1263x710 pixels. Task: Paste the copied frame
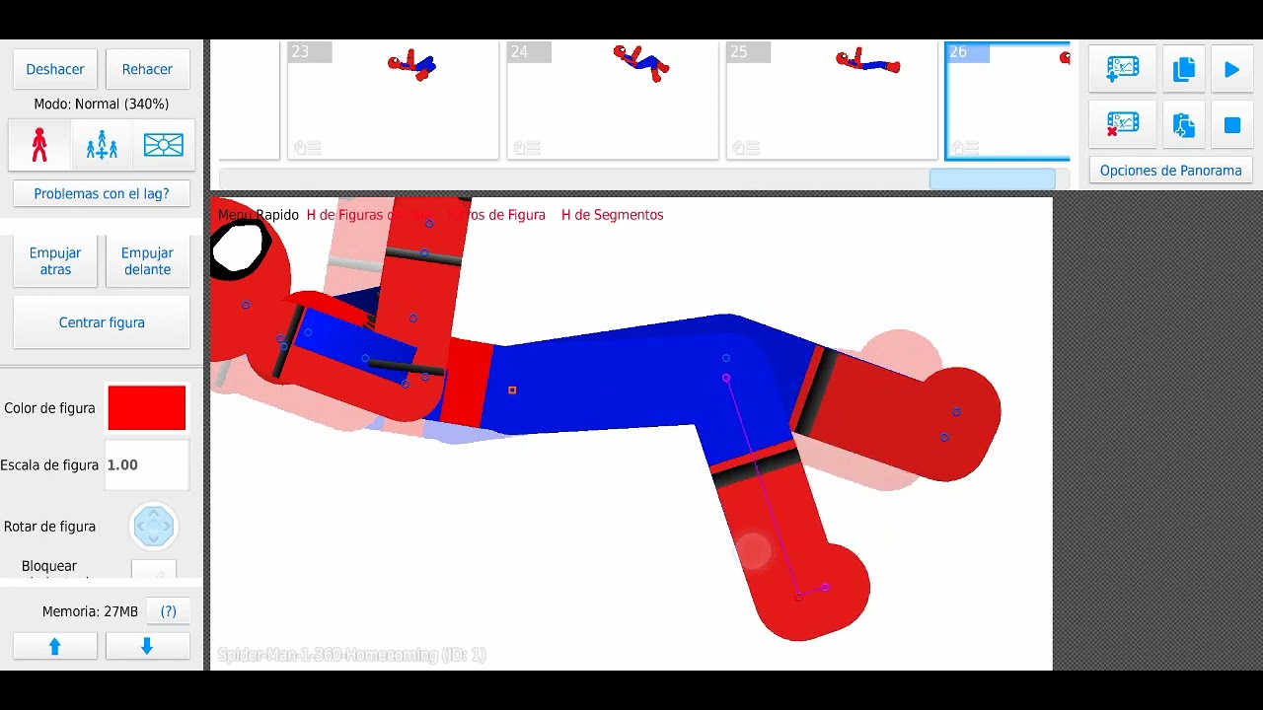1184,125
